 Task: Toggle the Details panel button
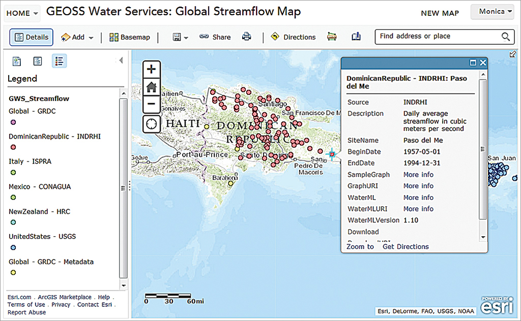(32, 37)
